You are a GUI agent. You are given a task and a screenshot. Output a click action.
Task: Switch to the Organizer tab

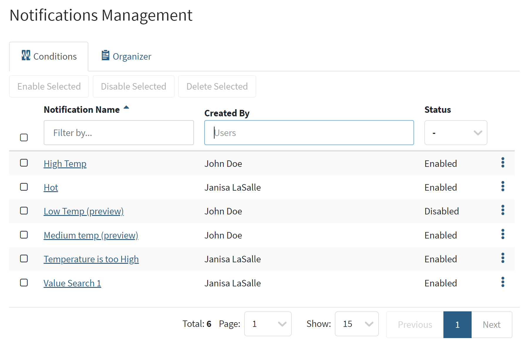(x=132, y=56)
